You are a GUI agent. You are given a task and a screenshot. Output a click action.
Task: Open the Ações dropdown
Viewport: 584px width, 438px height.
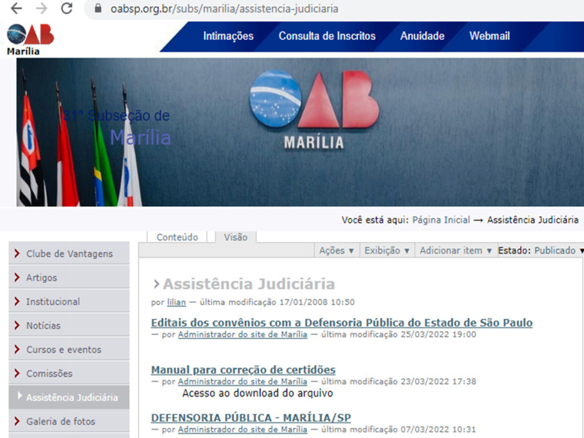pyautogui.click(x=336, y=250)
